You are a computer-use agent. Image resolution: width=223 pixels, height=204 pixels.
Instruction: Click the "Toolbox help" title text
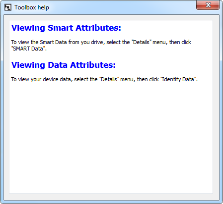32,7
